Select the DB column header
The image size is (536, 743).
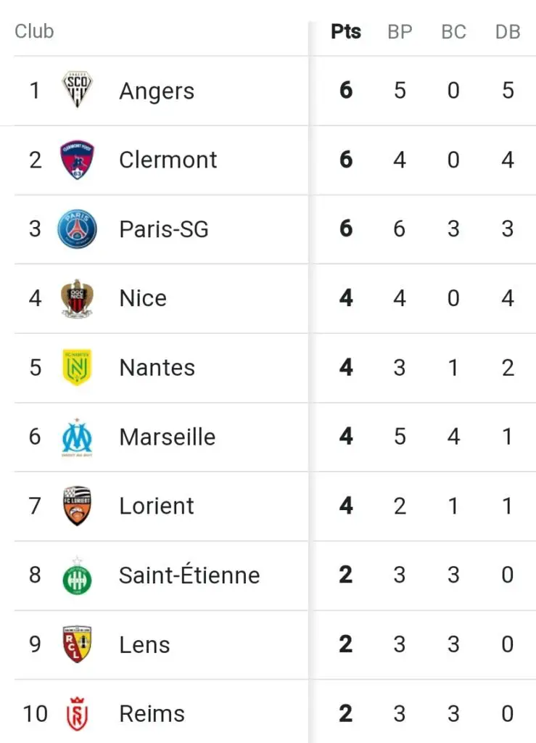[x=508, y=32]
